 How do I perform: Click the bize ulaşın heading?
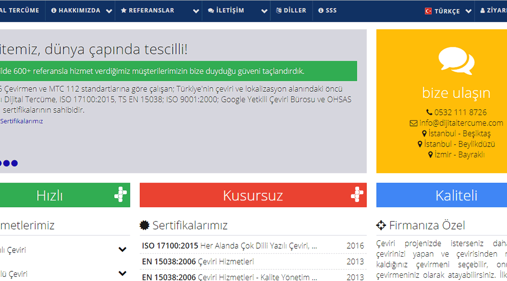[x=456, y=93]
